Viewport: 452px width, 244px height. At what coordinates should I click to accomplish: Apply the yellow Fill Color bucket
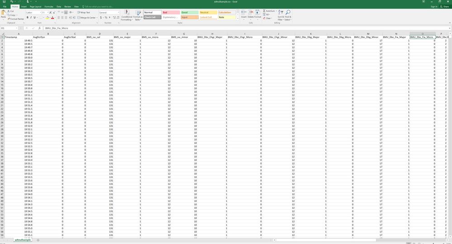pyautogui.click(x=47, y=18)
